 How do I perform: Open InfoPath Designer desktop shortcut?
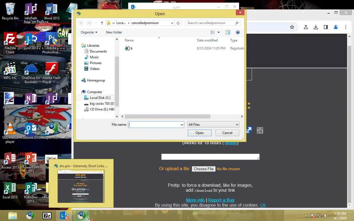tap(51, 103)
